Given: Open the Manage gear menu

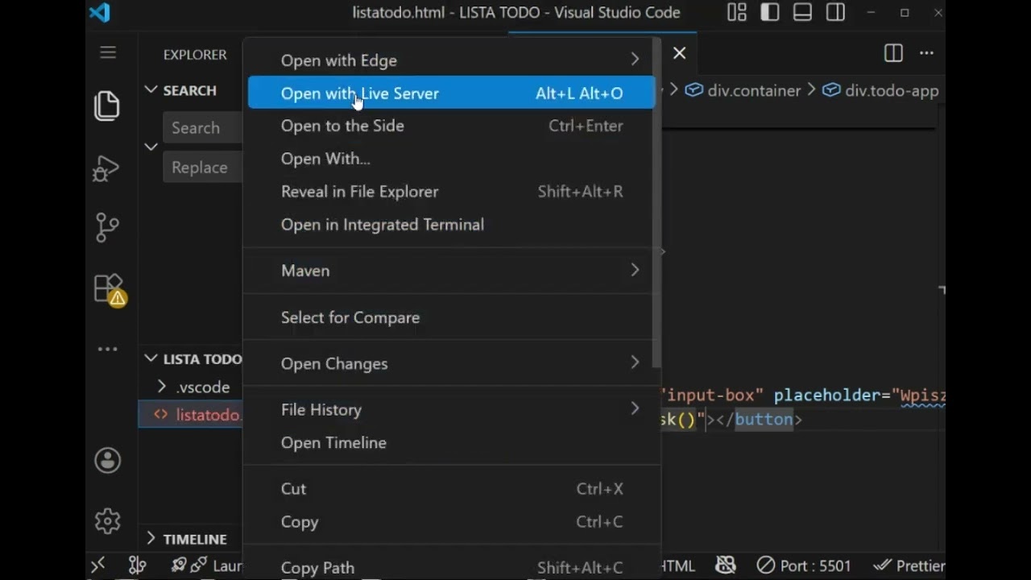Looking at the screenshot, I should 107,521.
